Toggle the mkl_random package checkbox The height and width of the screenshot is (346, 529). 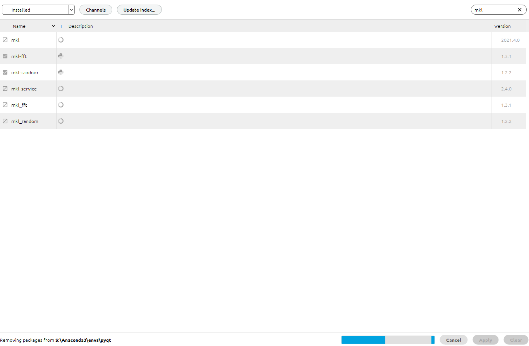click(5, 121)
